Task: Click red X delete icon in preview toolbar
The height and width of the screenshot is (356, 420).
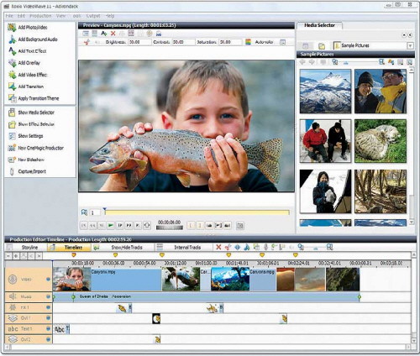Action: coord(113,34)
